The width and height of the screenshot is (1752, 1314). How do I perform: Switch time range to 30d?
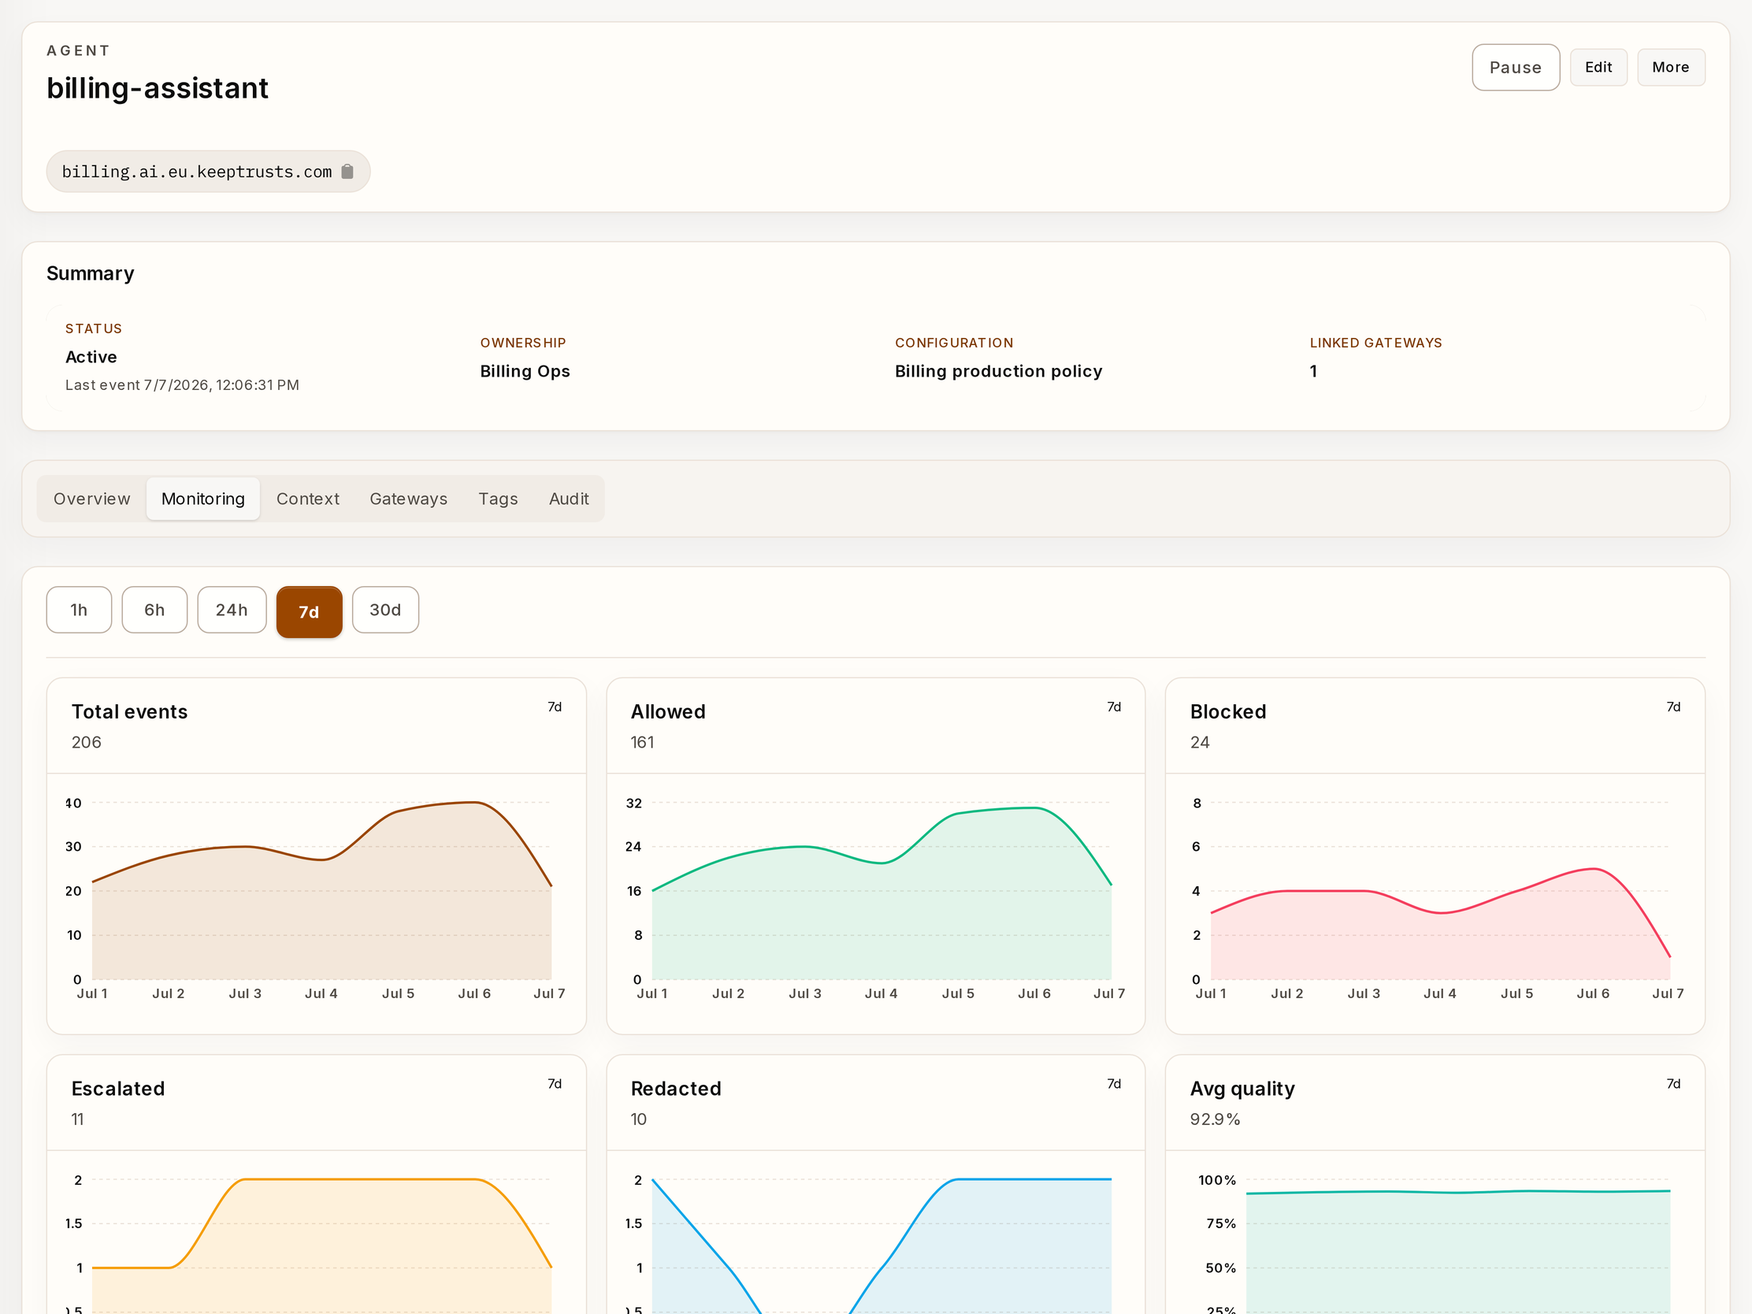pos(386,610)
